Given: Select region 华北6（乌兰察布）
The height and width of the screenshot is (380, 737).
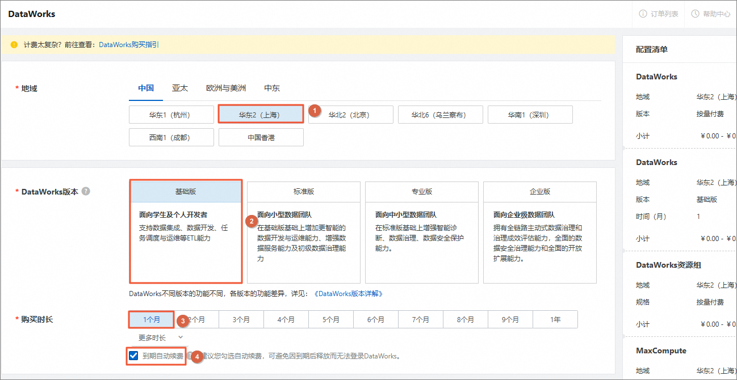Looking at the screenshot, I should tap(441, 115).
